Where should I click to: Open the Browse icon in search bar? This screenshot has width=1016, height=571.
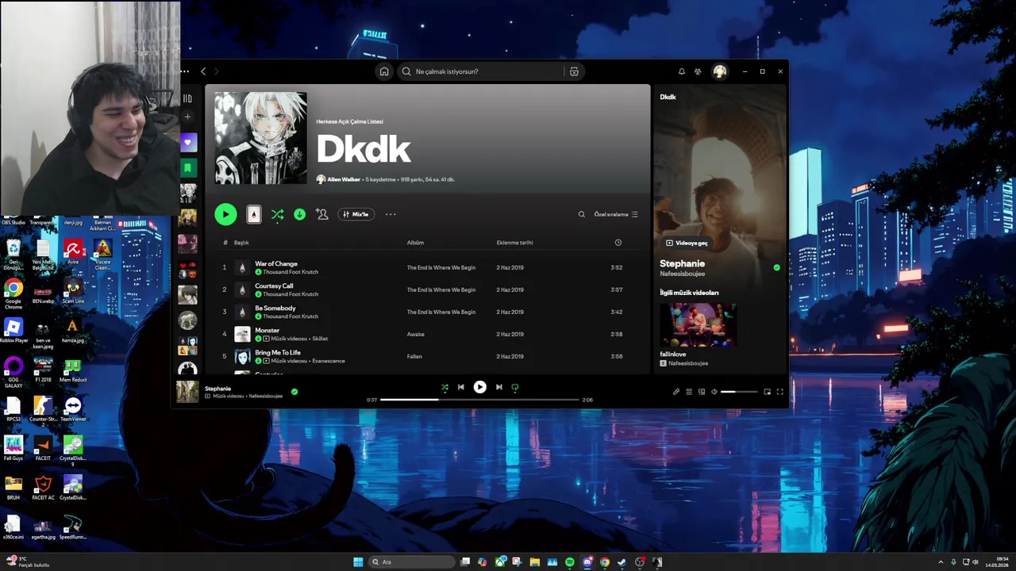click(574, 71)
